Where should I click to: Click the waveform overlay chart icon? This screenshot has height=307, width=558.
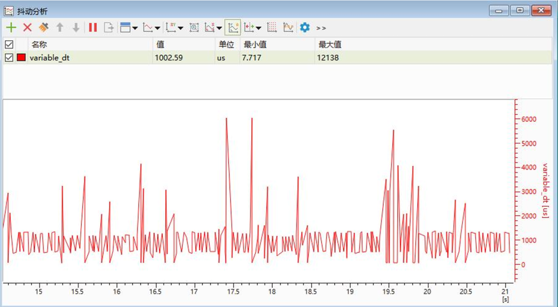pos(288,27)
